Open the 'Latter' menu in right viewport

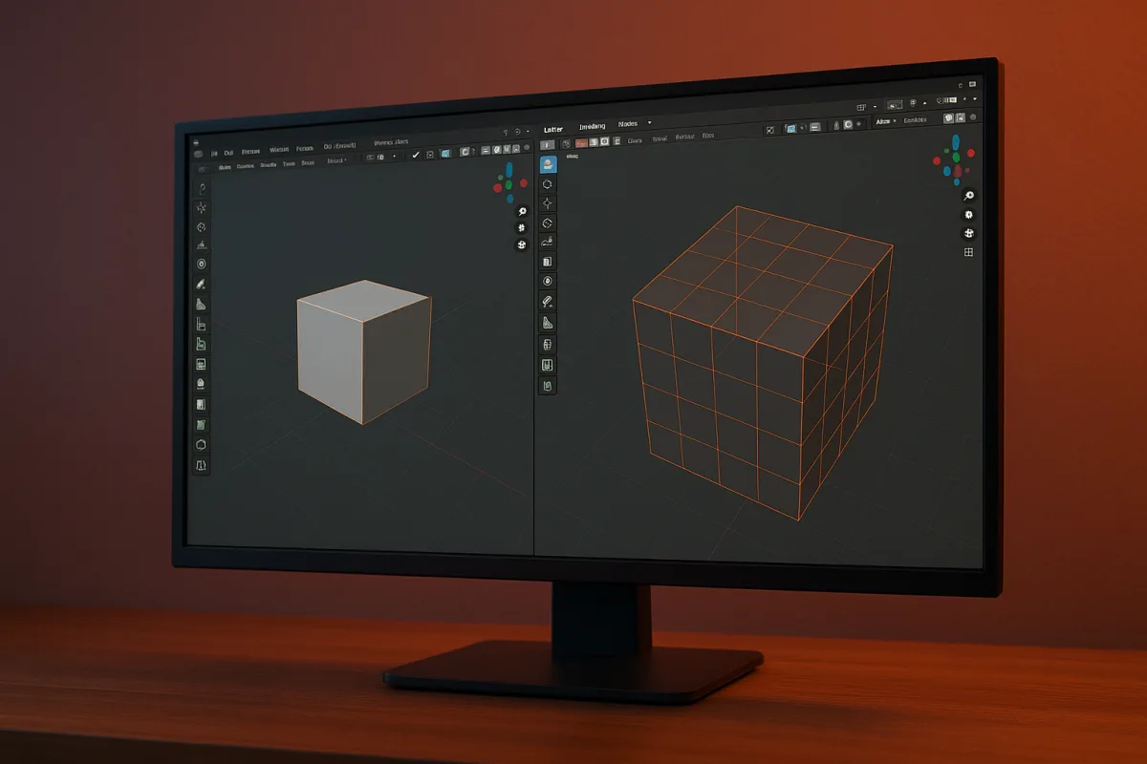coord(553,130)
